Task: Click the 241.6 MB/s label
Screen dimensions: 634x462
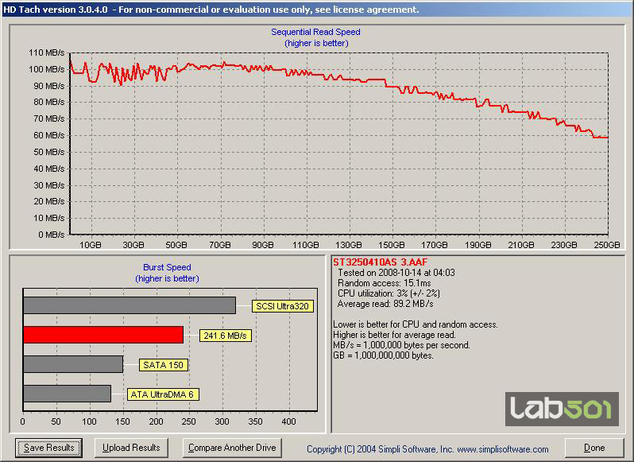Action: point(225,336)
